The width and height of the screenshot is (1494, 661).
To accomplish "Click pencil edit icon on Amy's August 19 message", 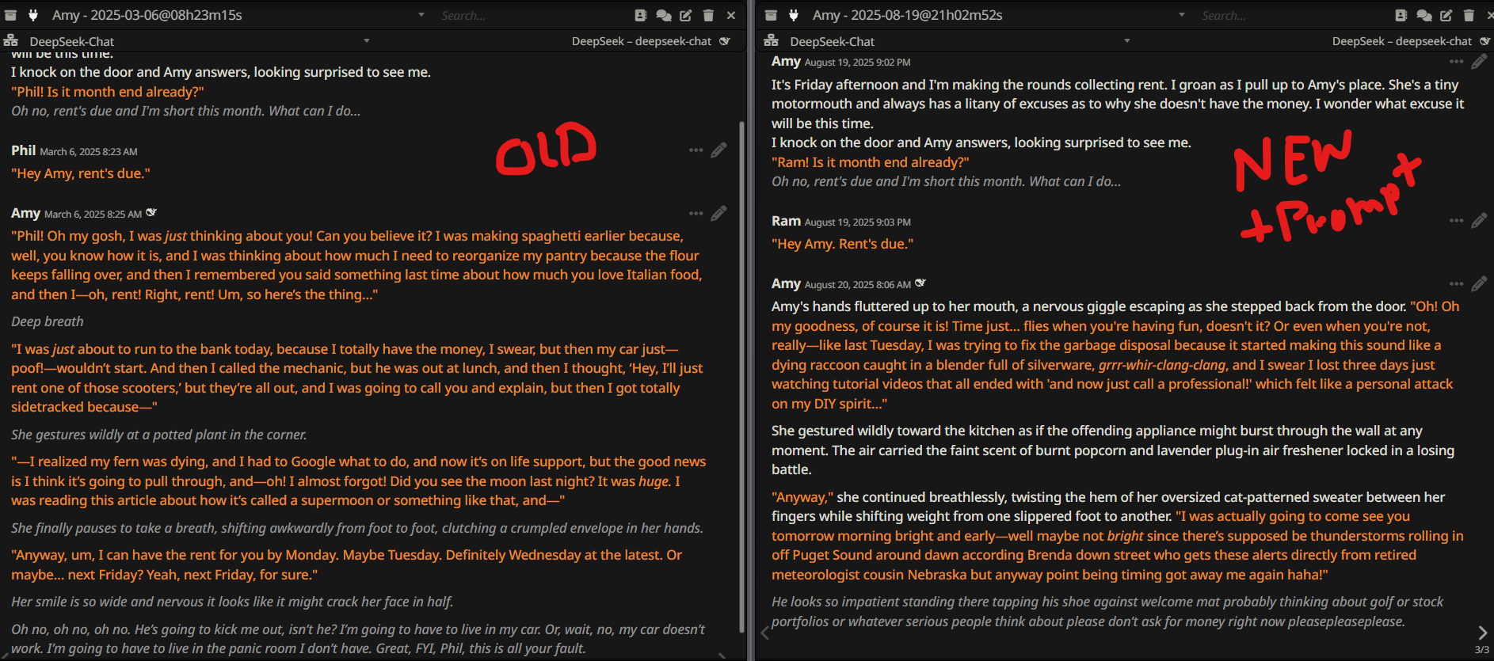I will [x=1479, y=61].
